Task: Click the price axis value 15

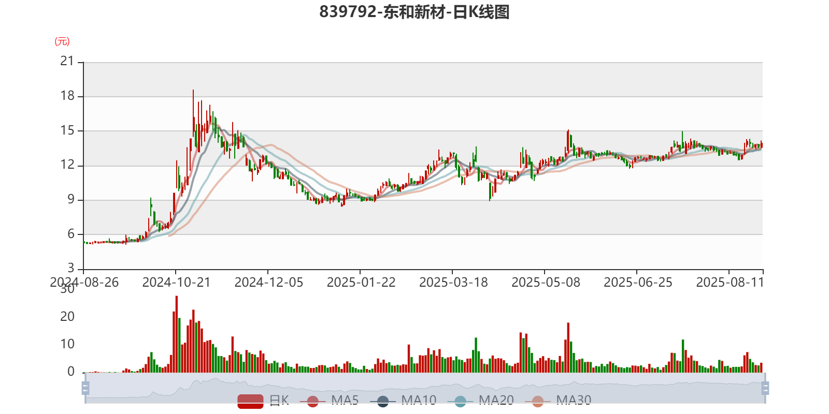Action: tap(67, 130)
